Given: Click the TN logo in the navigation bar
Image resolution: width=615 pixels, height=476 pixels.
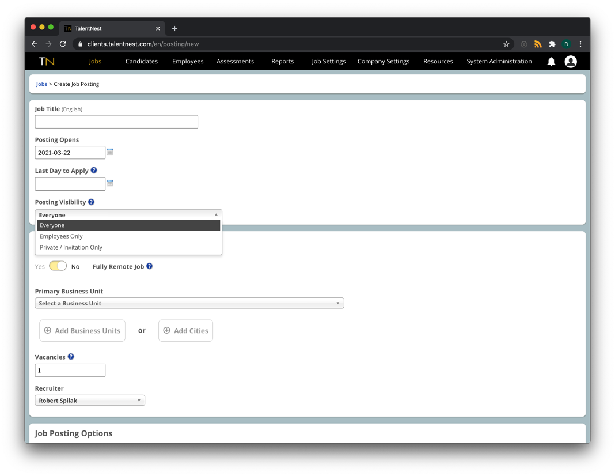Looking at the screenshot, I should point(46,61).
